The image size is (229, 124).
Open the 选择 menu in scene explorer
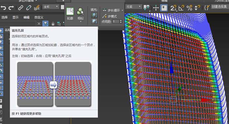(4, 17)
